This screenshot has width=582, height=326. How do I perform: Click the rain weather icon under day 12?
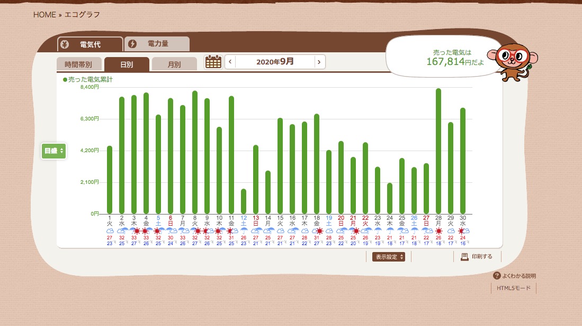pos(244,231)
